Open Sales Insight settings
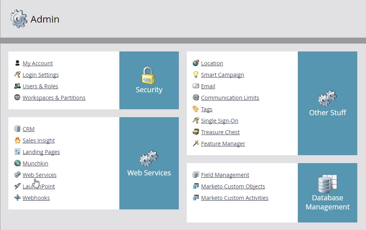Viewport: 366px width, 230px height. 39,140
